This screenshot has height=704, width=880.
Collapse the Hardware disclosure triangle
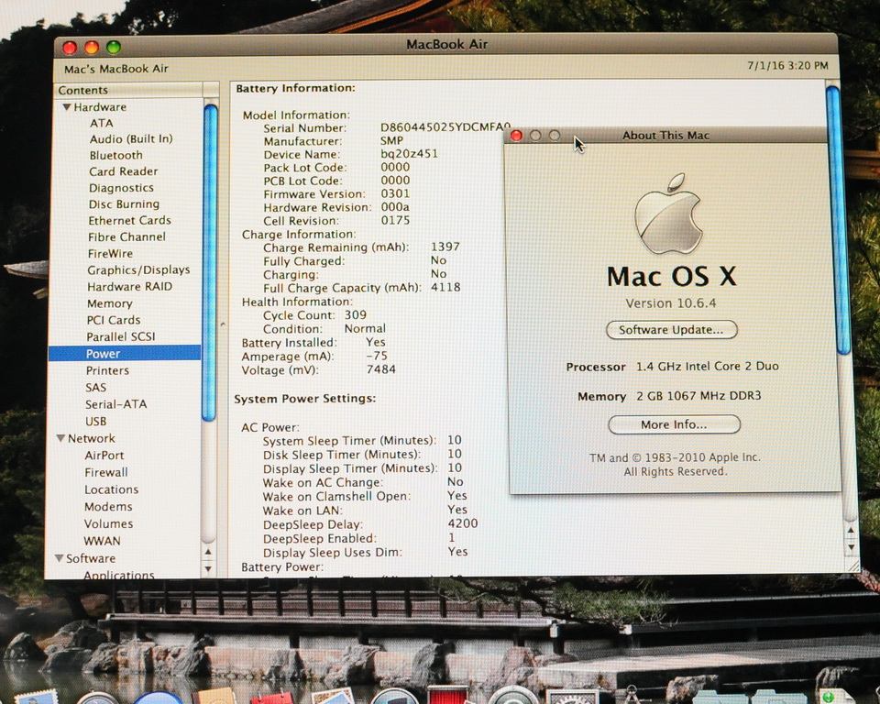tap(67, 106)
